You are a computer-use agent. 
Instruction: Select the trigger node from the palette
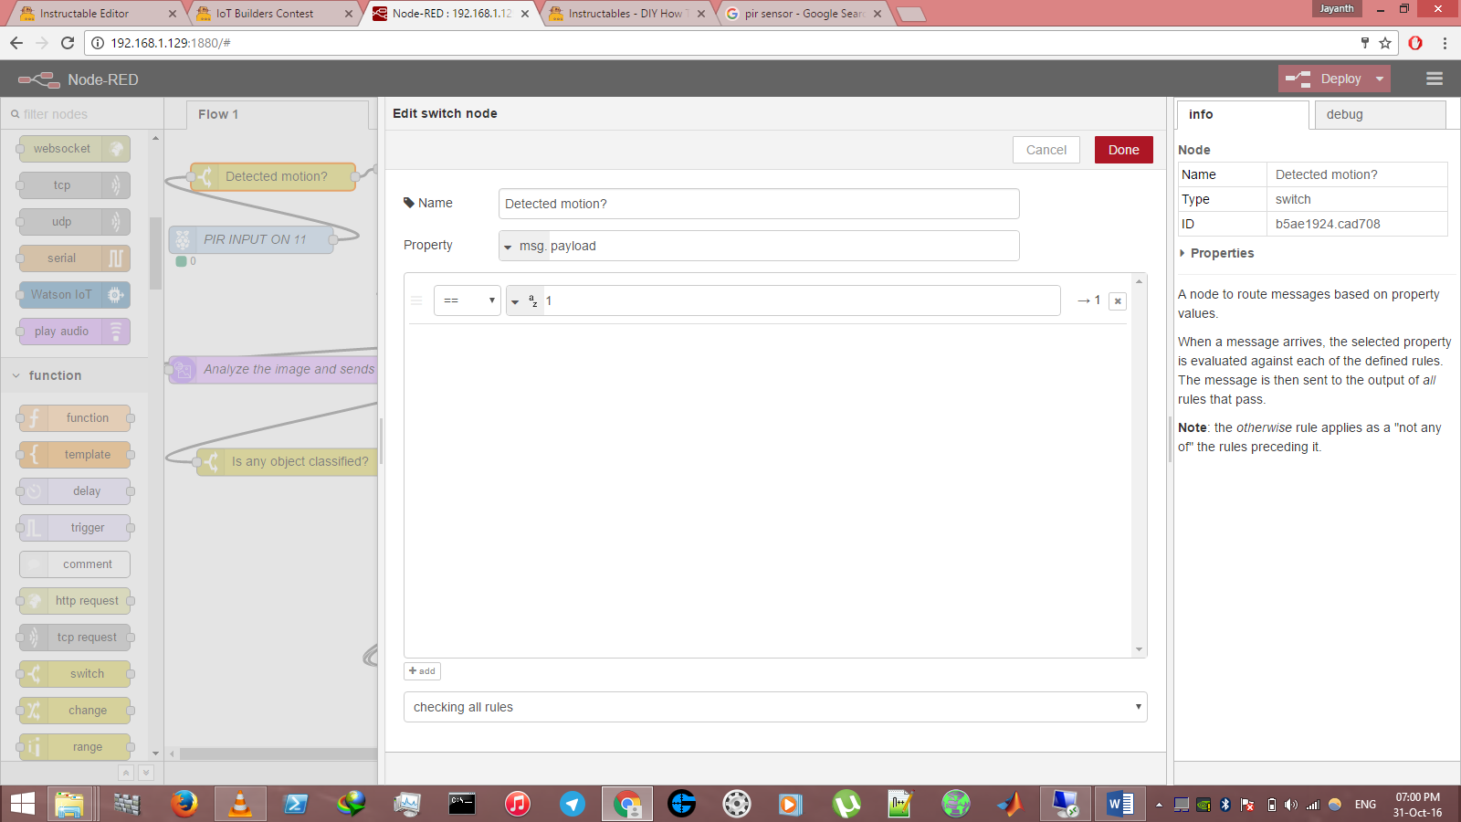pyautogui.click(x=73, y=527)
